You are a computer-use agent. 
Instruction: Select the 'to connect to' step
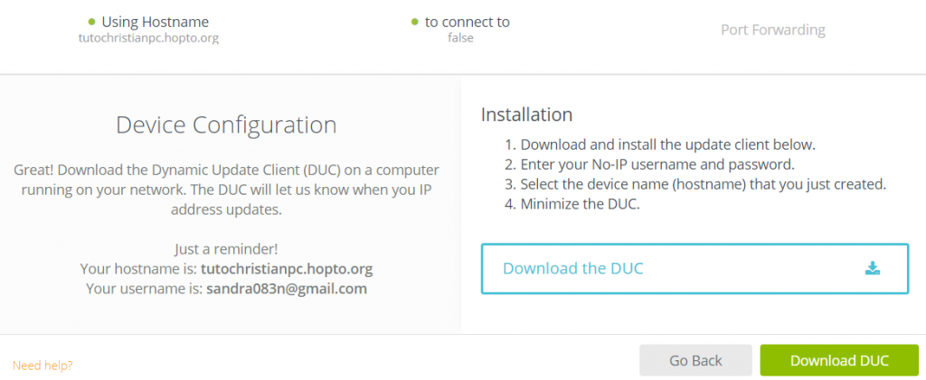[x=467, y=22]
